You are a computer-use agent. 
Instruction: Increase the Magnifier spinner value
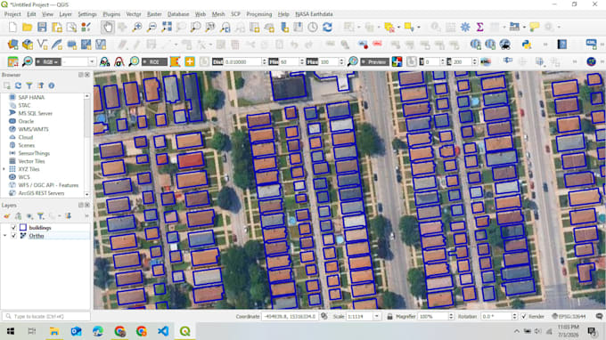(451, 314)
